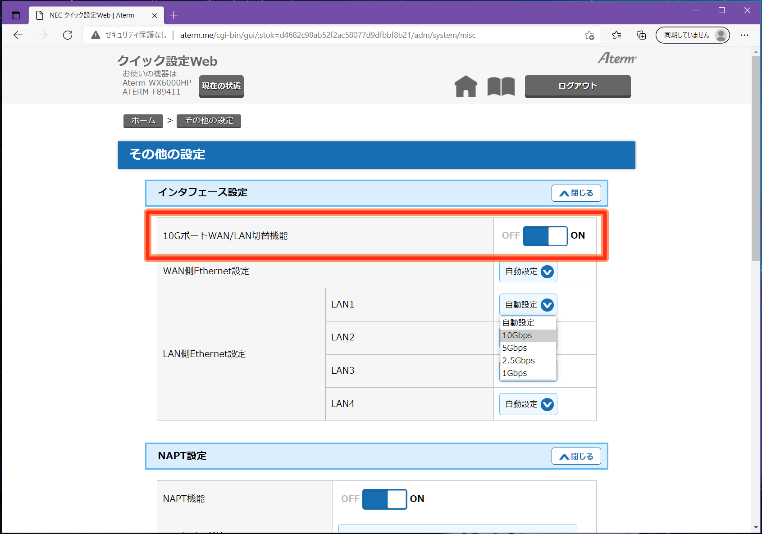
Task: Open WAN側Ethernet設定 dropdown
Action: pos(528,272)
